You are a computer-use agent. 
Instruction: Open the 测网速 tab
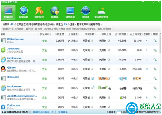[86, 12]
